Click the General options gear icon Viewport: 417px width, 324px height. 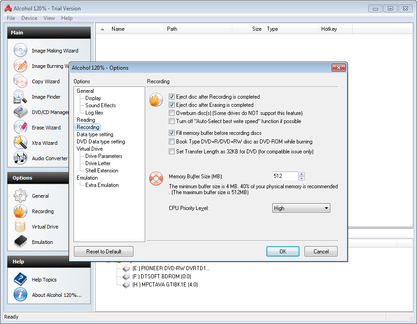tap(20, 195)
